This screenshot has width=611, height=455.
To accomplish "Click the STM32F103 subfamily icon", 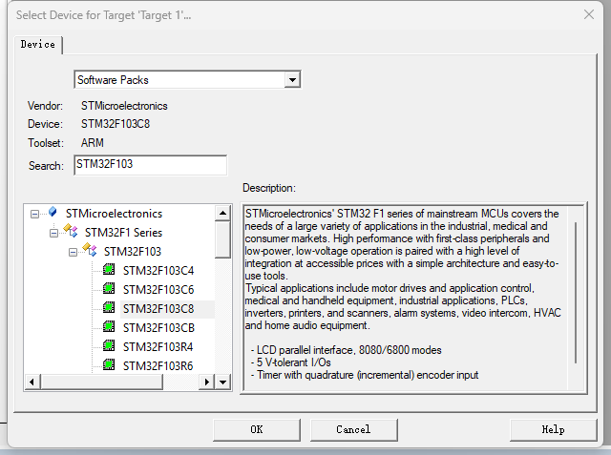I will tap(90, 250).
